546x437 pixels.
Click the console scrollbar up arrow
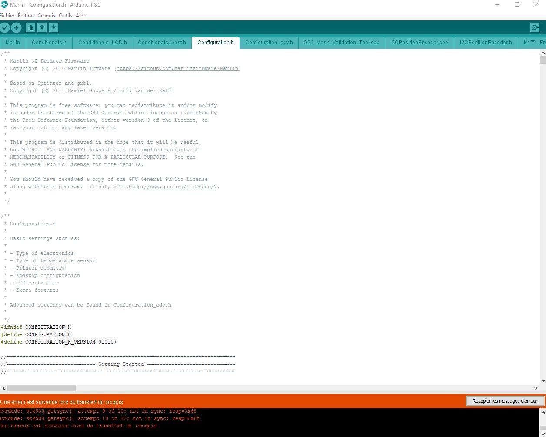click(x=543, y=412)
